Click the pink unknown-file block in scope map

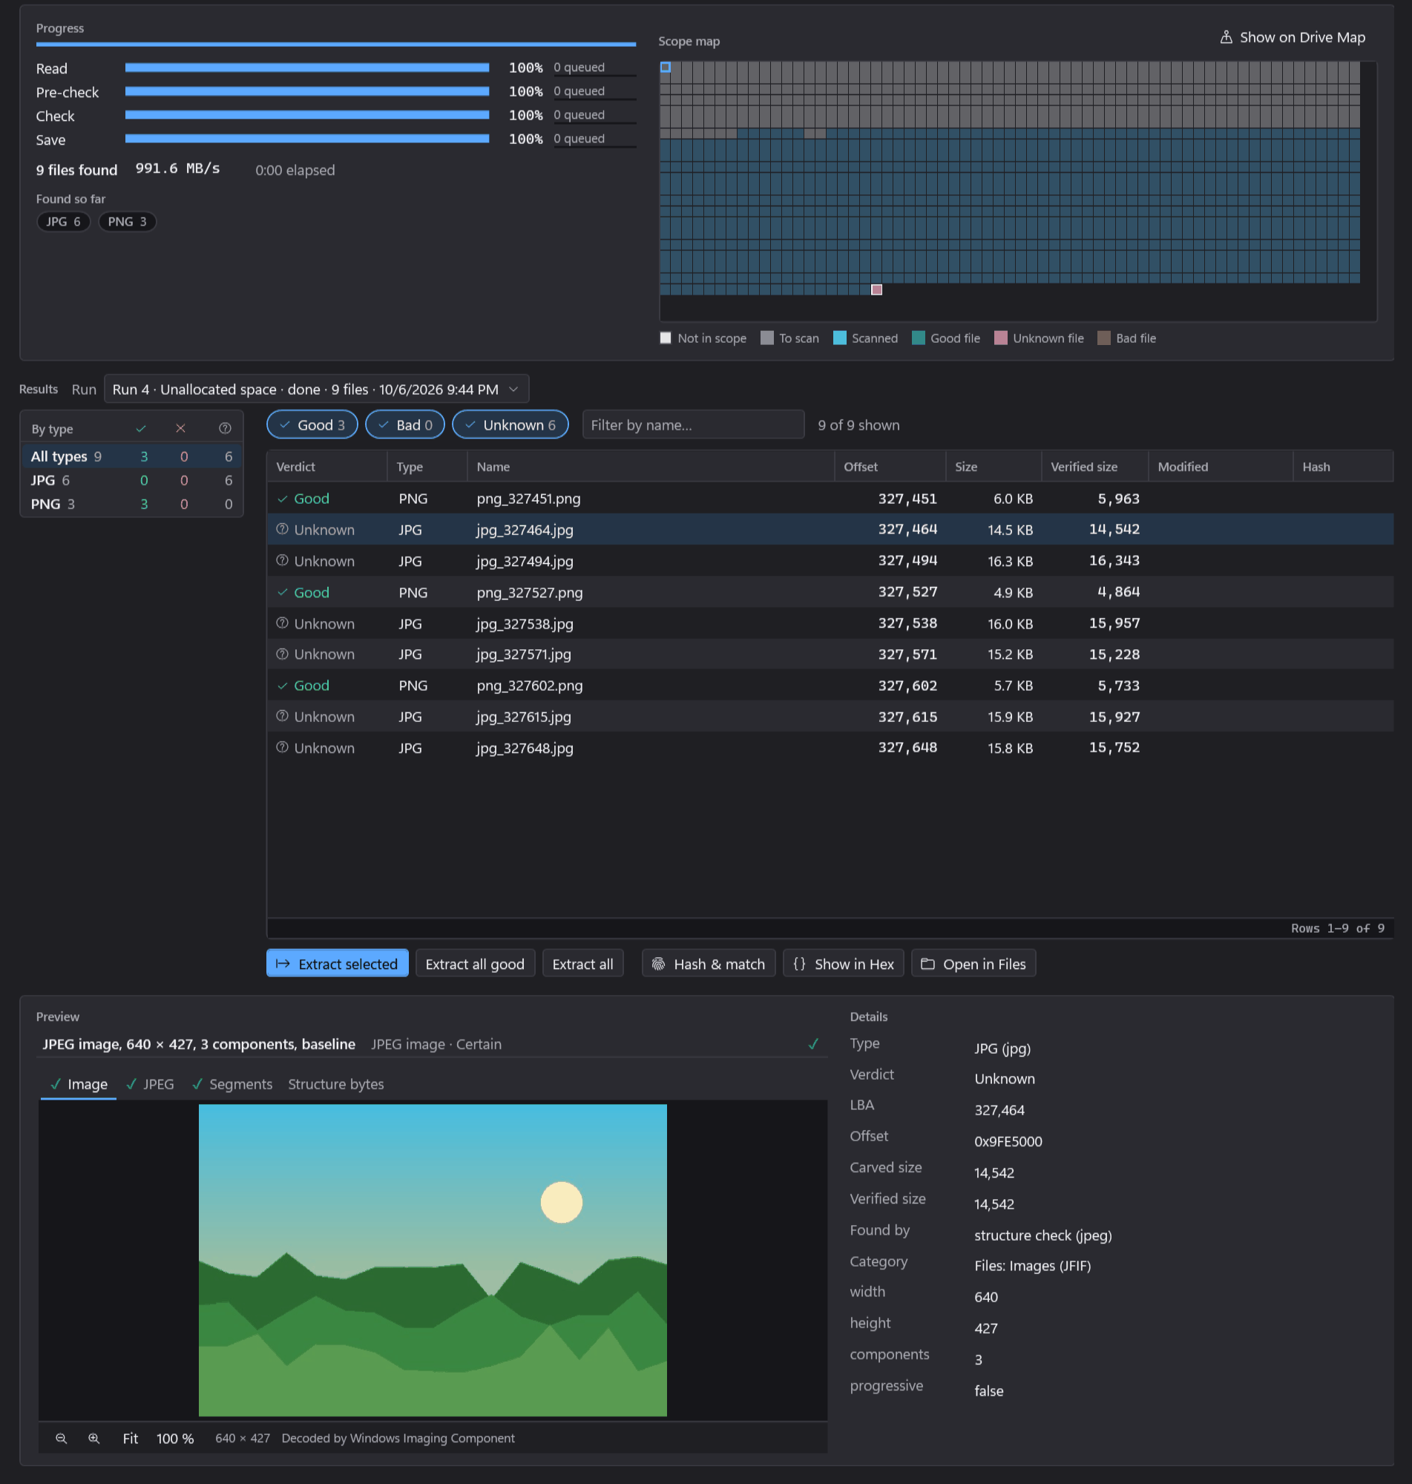[877, 289]
